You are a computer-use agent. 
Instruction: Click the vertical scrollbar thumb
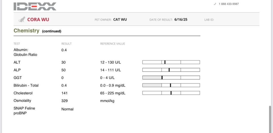pos(270,119)
